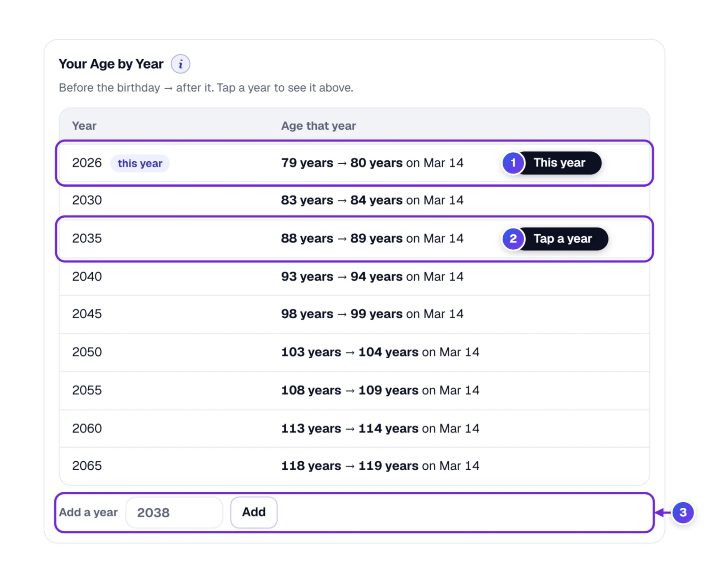The height and width of the screenshot is (583, 709).
Task: Click the "Add a year" label
Action: point(89,512)
